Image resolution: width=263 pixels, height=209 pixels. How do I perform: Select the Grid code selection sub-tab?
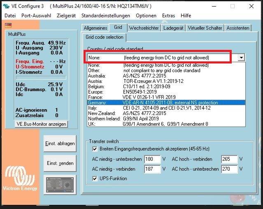[x=104, y=37]
